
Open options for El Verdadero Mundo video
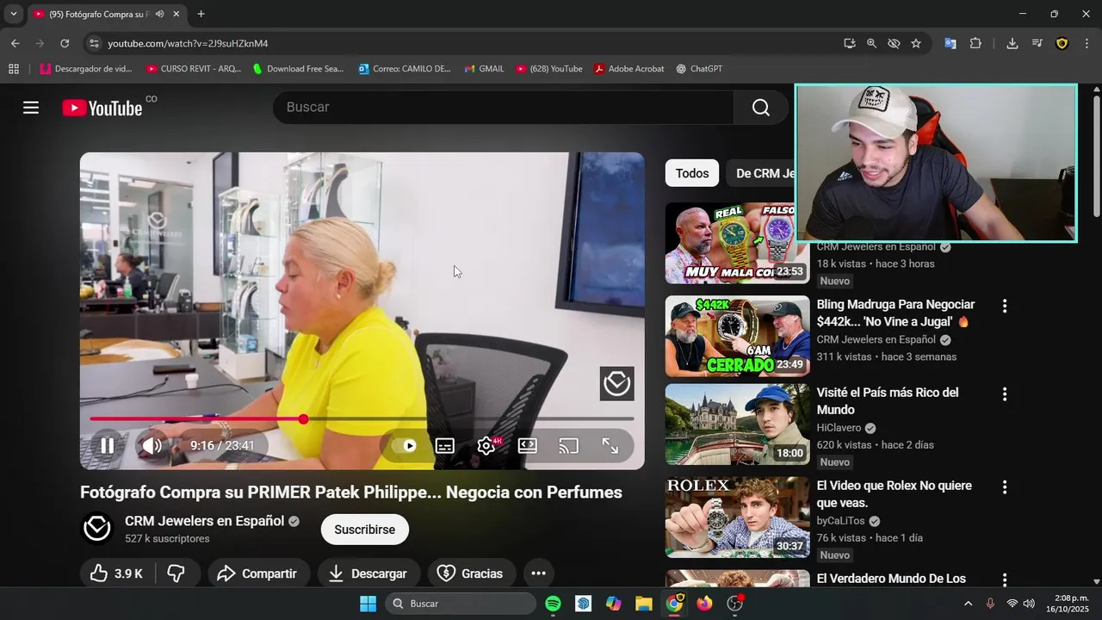[x=1004, y=580]
